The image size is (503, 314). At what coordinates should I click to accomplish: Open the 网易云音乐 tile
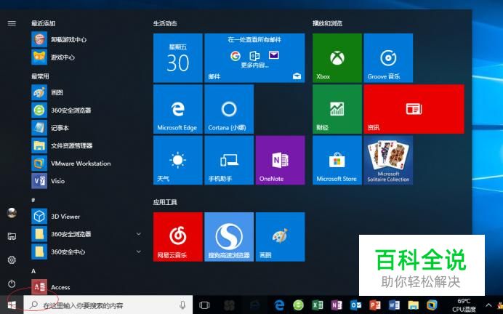click(x=177, y=237)
